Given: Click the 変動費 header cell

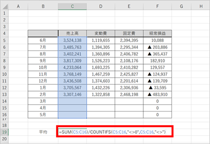Looking at the screenshot, I should click(x=101, y=33).
